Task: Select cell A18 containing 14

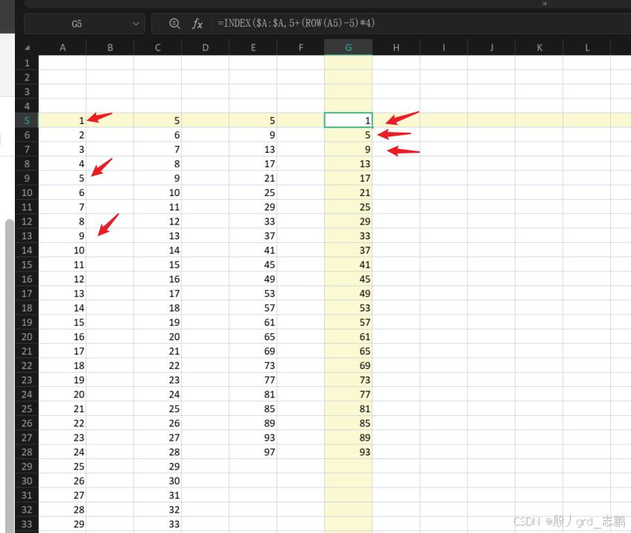Action: pos(63,308)
